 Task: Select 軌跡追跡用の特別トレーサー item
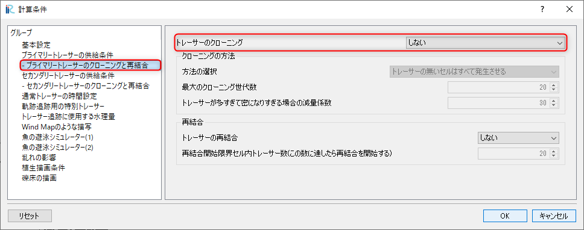tap(63, 107)
